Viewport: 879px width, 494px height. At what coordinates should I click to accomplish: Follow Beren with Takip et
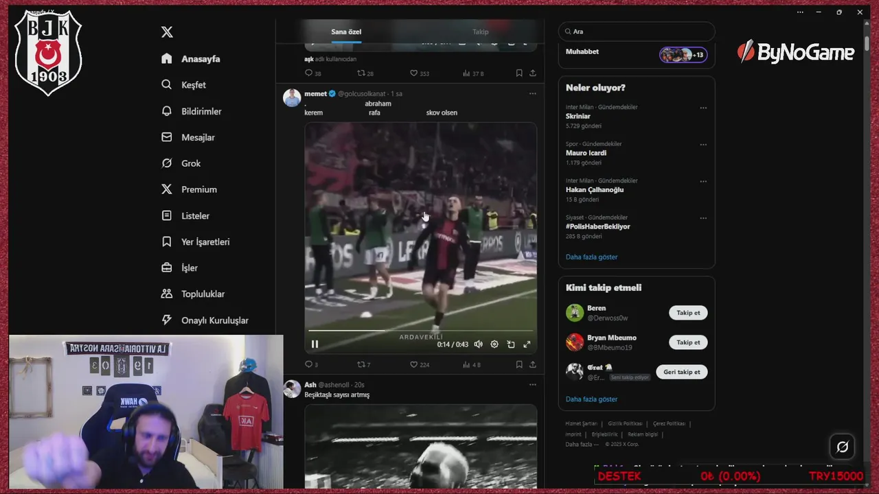pyautogui.click(x=688, y=313)
